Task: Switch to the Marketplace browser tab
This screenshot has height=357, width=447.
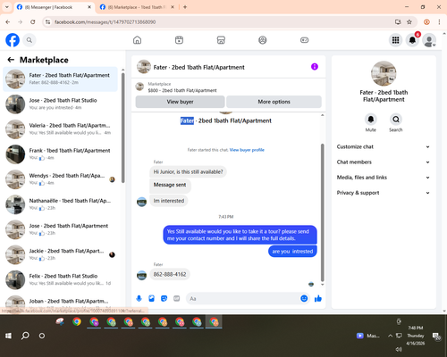Action: pos(137,7)
